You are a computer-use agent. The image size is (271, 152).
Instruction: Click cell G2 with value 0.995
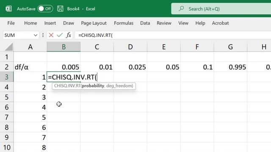[230, 67]
